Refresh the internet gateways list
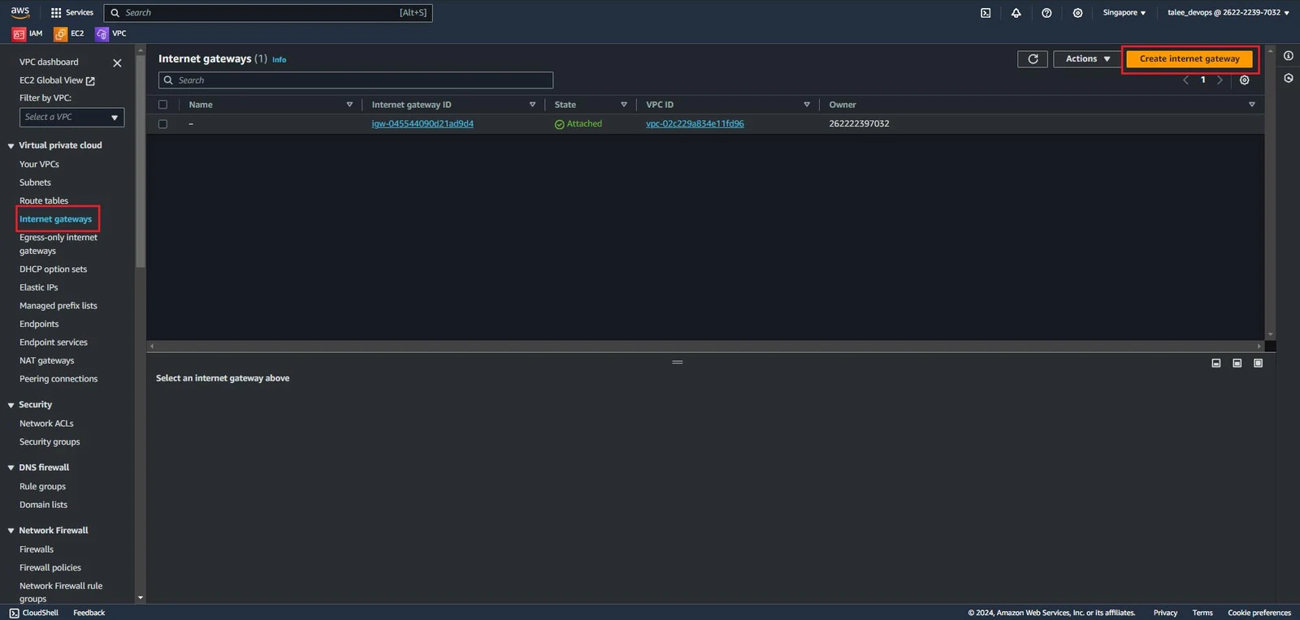Image resolution: width=1300 pixels, height=620 pixels. pyautogui.click(x=1033, y=58)
